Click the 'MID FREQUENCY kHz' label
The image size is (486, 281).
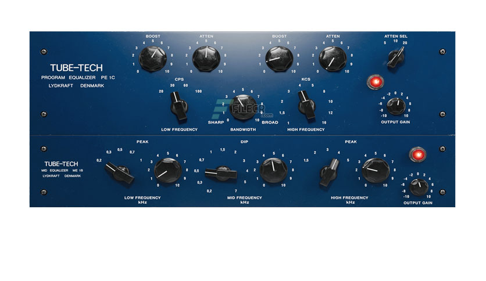point(245,200)
